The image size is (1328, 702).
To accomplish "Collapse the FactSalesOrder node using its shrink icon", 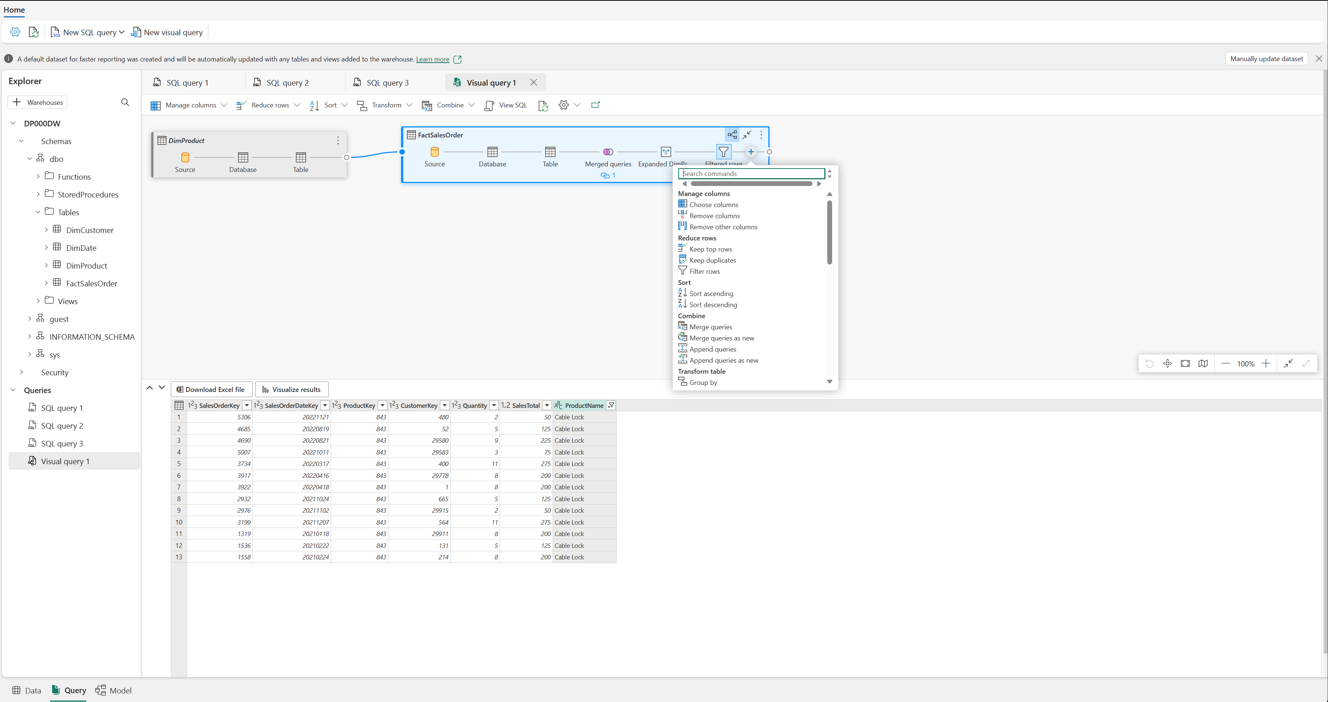I will click(x=747, y=134).
